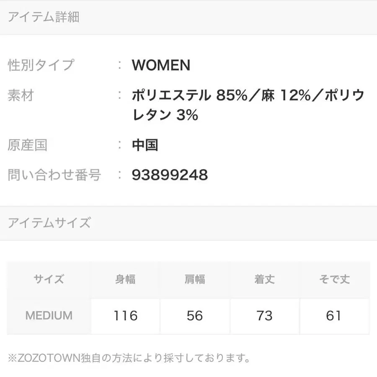This screenshot has height=377, width=377.
Task: Click the shoulder width value 56
Action: pos(195,315)
